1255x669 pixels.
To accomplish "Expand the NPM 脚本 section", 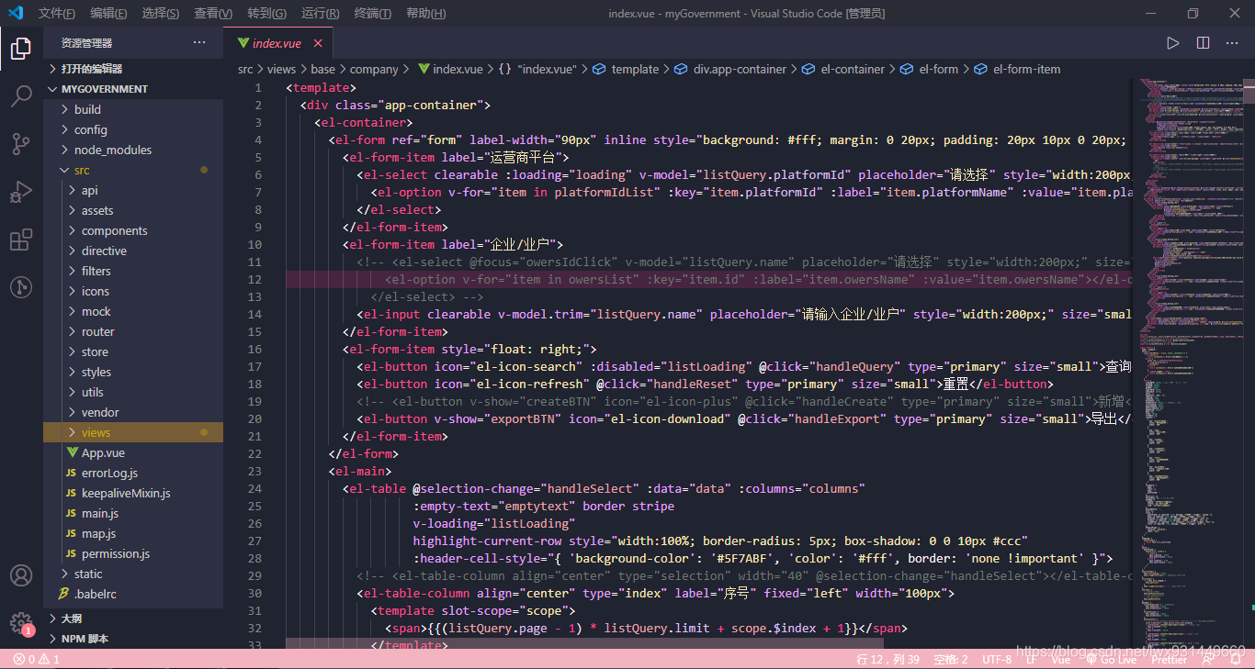I will pyautogui.click(x=133, y=639).
